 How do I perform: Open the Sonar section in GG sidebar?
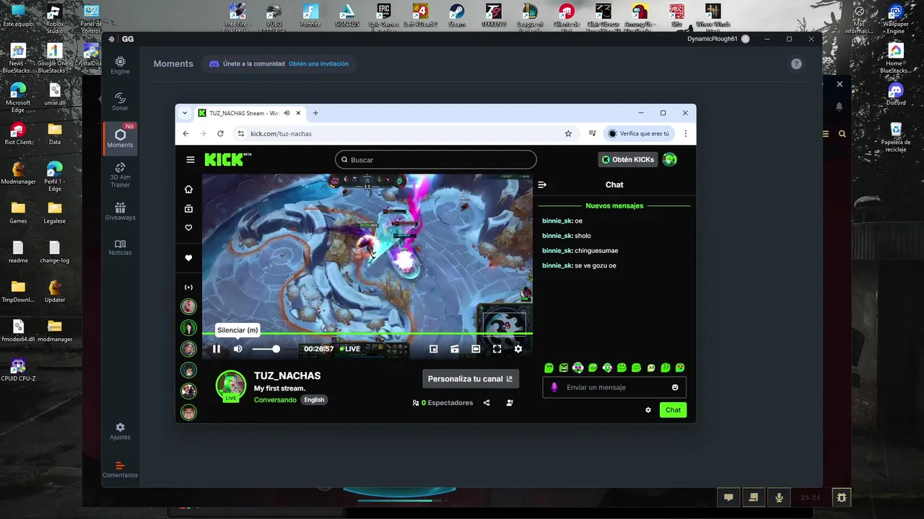(x=120, y=102)
